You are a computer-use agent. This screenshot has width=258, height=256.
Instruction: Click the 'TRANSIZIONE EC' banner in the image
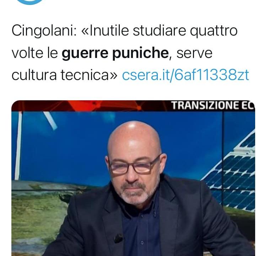click(213, 105)
